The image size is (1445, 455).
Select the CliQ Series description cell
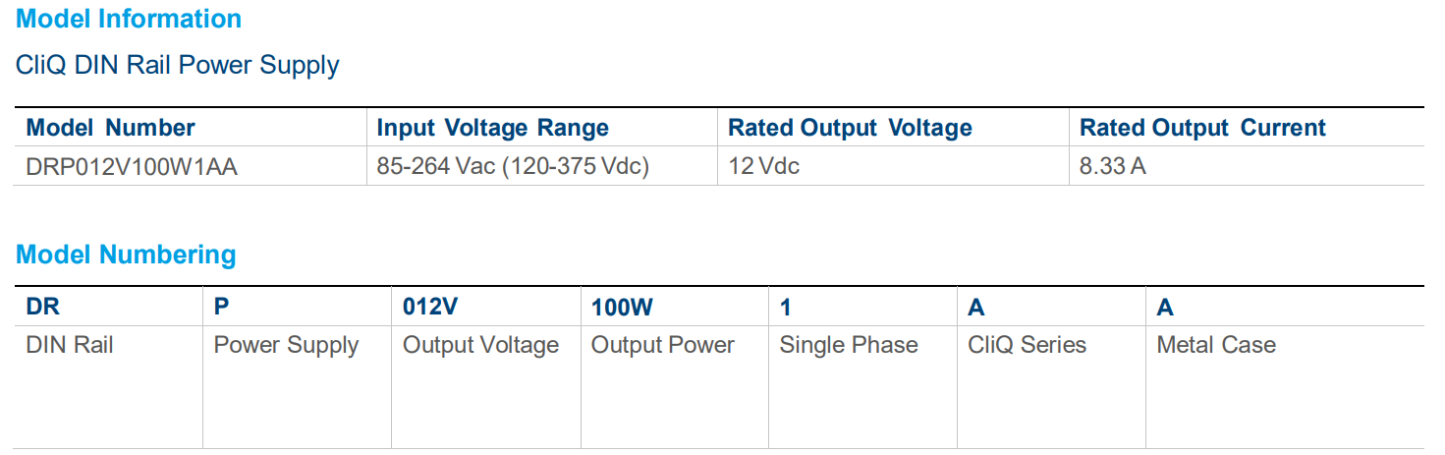1027,345
